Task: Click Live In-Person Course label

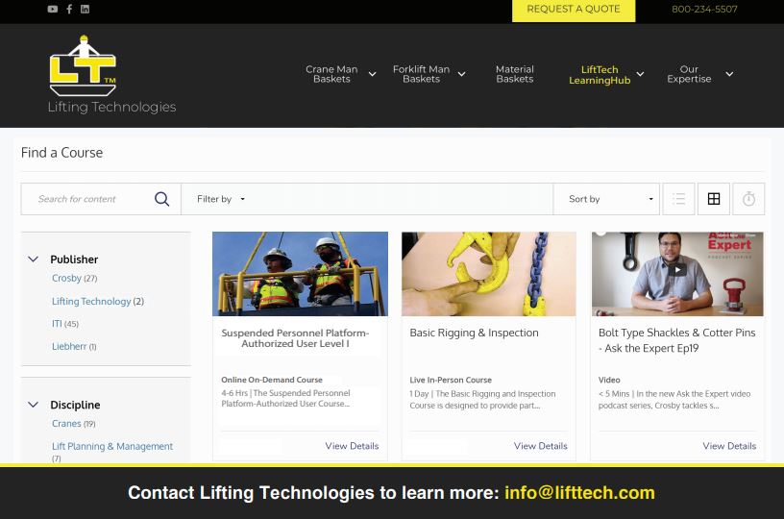Action: (x=451, y=380)
